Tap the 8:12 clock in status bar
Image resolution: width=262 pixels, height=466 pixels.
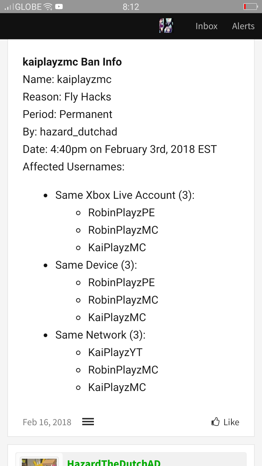(131, 7)
